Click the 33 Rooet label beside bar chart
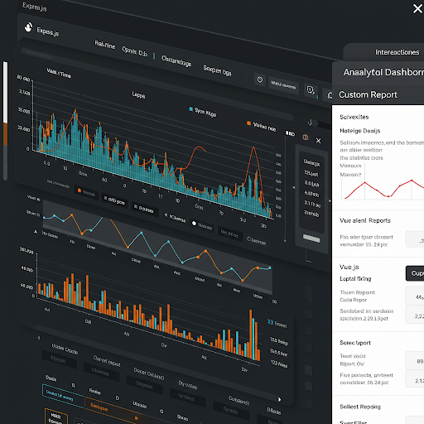The height and width of the screenshot is (424, 424). 277,324
